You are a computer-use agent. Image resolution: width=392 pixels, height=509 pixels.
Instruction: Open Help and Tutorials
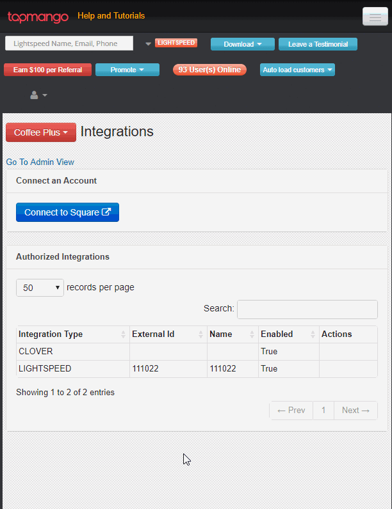tap(111, 16)
